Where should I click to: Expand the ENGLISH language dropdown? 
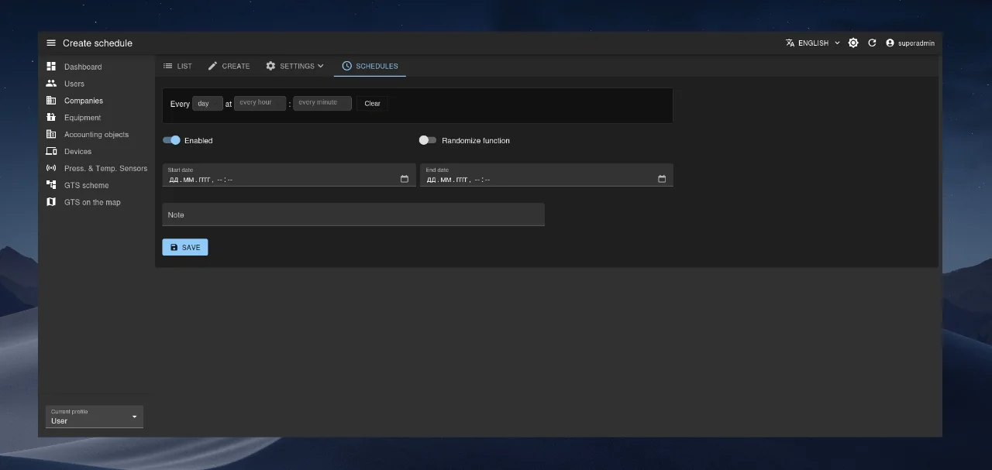click(x=813, y=43)
